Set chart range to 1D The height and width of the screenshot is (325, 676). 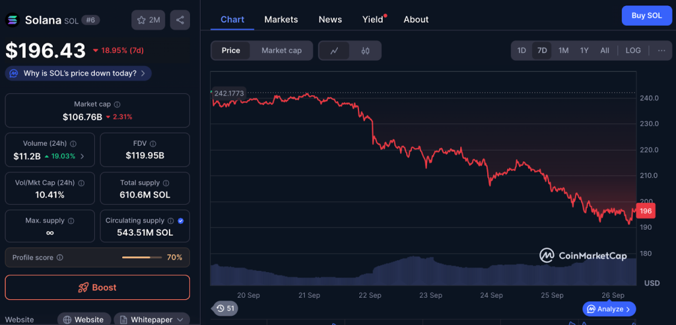522,50
